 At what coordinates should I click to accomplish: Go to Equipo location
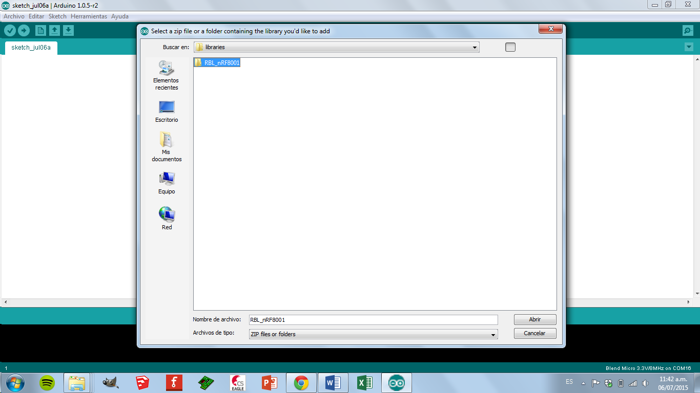pos(167,183)
